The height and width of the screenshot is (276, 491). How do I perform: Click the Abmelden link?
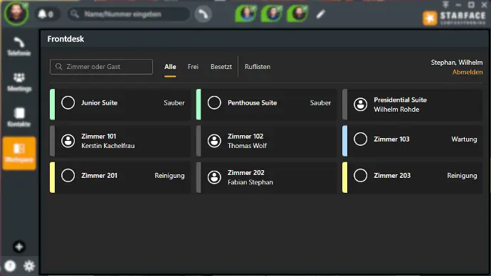468,72
